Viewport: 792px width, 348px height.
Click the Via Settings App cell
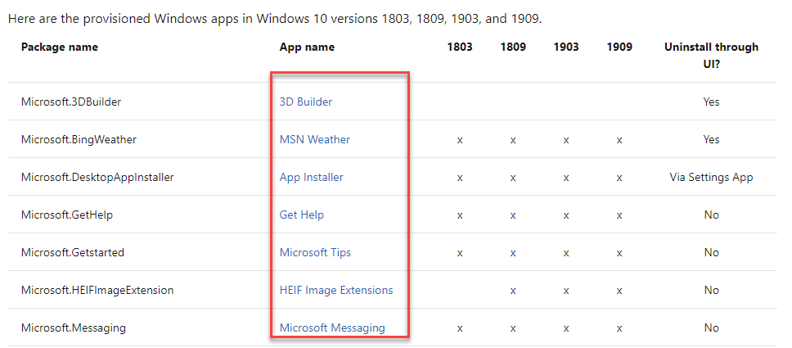[711, 177]
